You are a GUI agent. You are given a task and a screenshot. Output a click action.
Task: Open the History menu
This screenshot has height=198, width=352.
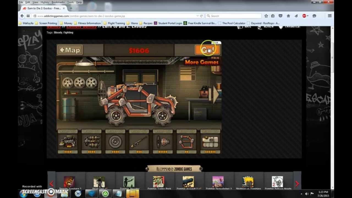pos(45,2)
